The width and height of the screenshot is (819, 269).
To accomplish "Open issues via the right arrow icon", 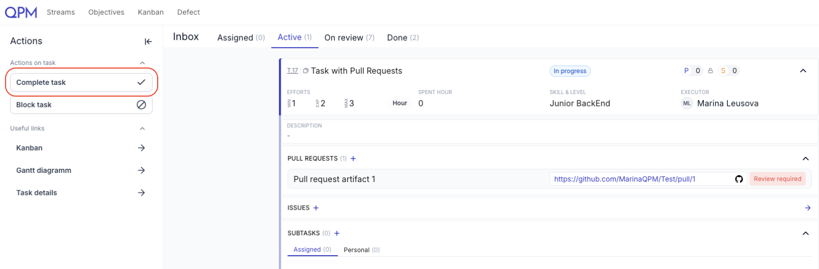I will tap(808, 208).
